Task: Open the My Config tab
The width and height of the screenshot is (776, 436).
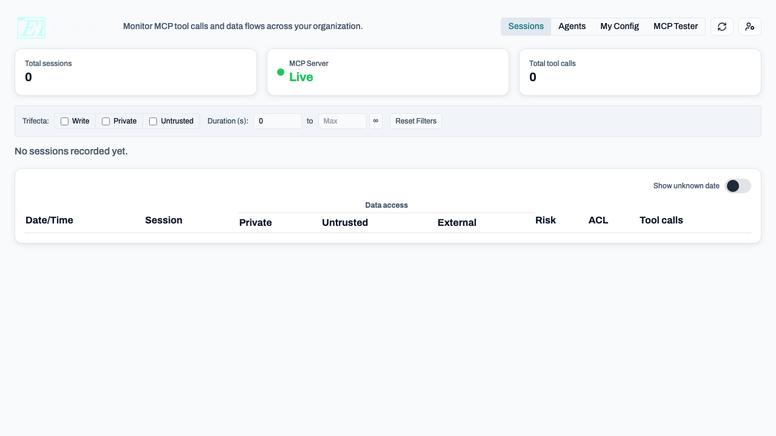Action: [x=620, y=26]
